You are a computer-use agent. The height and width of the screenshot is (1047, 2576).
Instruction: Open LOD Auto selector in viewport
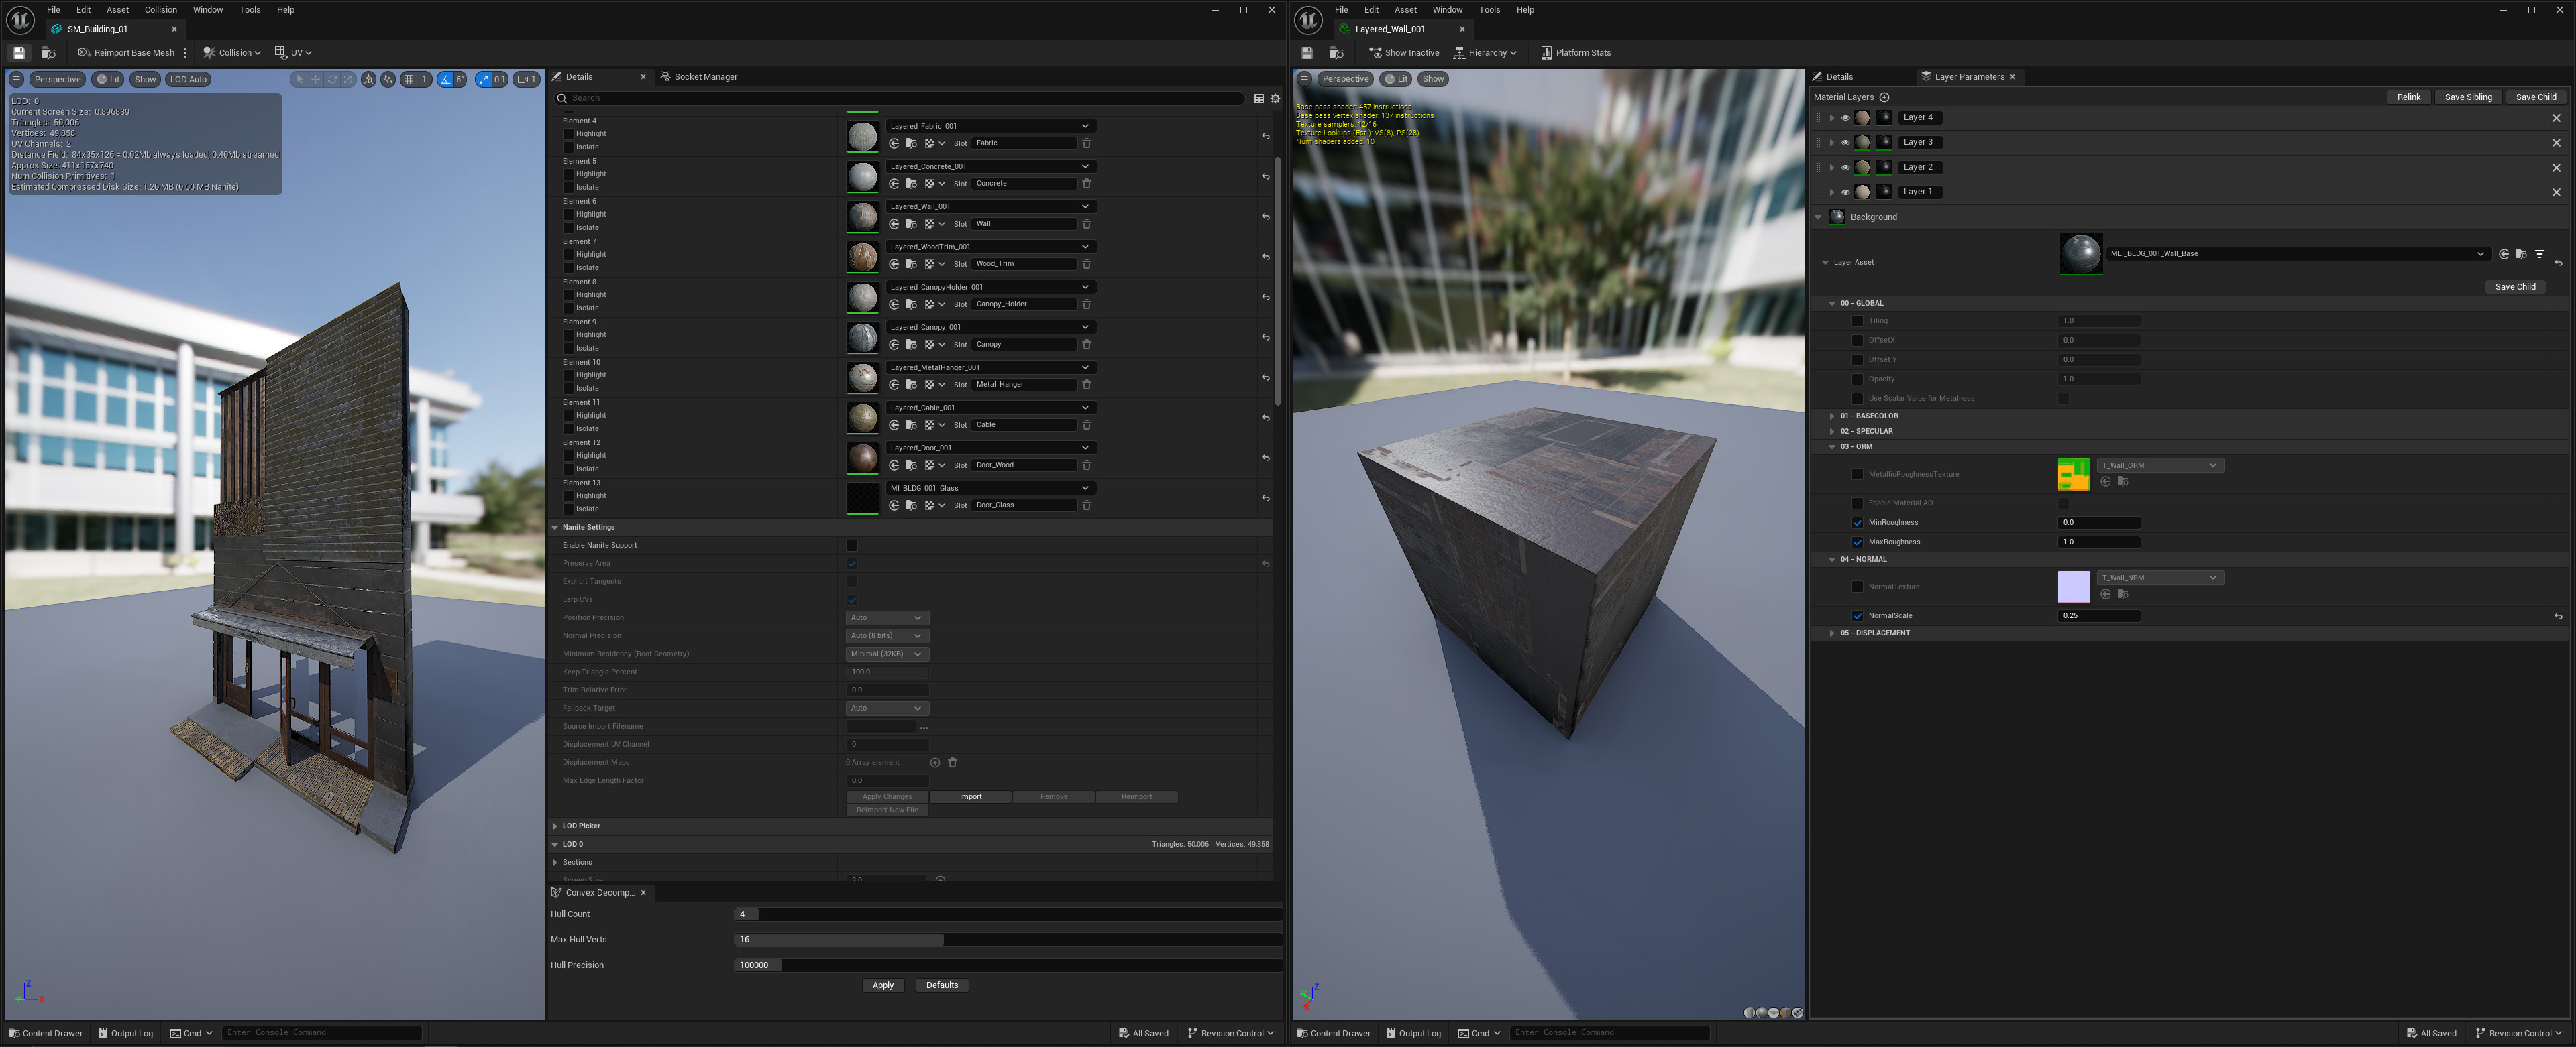(188, 79)
